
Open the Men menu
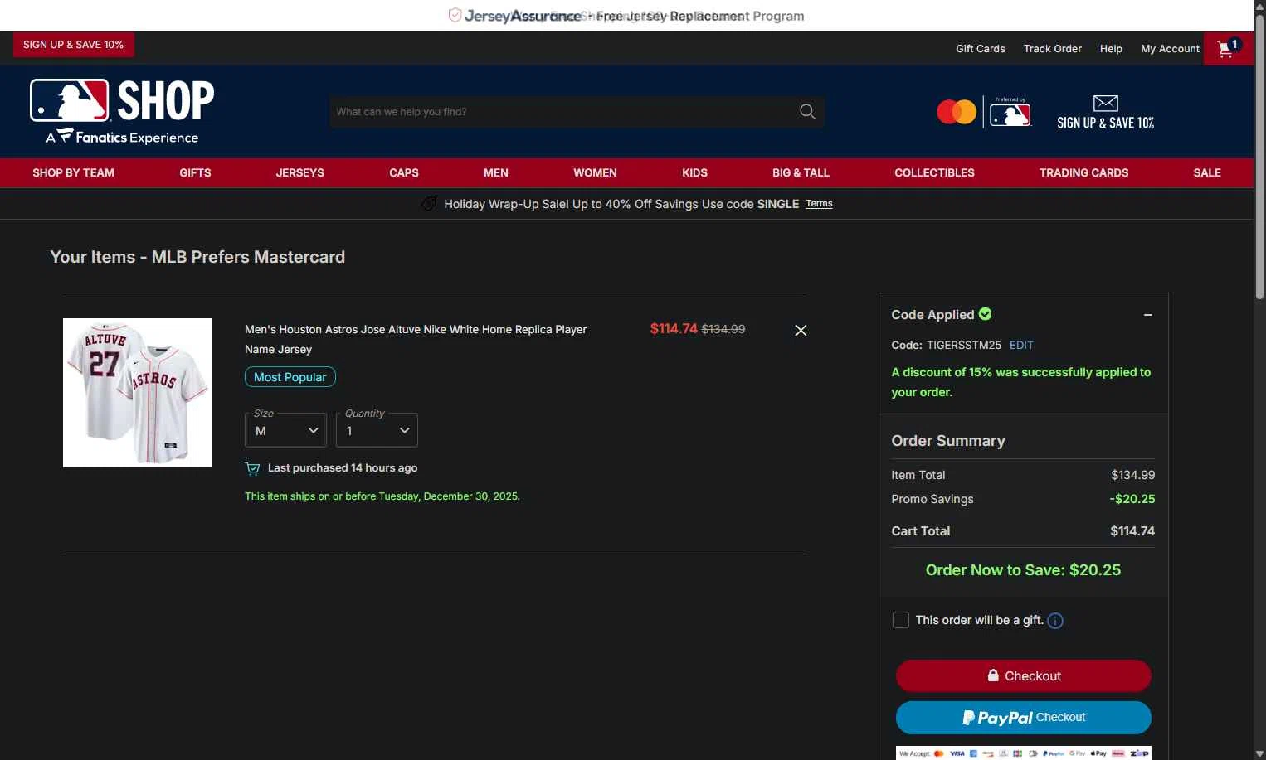point(496,172)
